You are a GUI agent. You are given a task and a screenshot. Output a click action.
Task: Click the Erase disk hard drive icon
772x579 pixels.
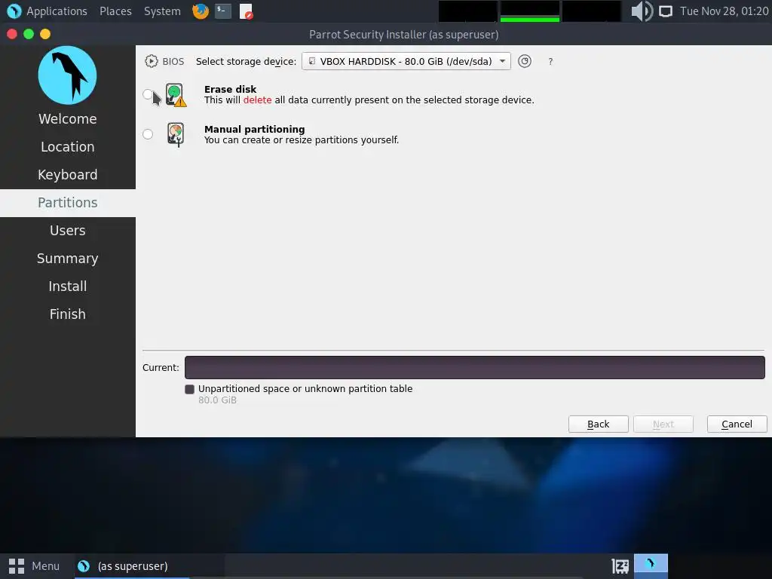[176, 94]
